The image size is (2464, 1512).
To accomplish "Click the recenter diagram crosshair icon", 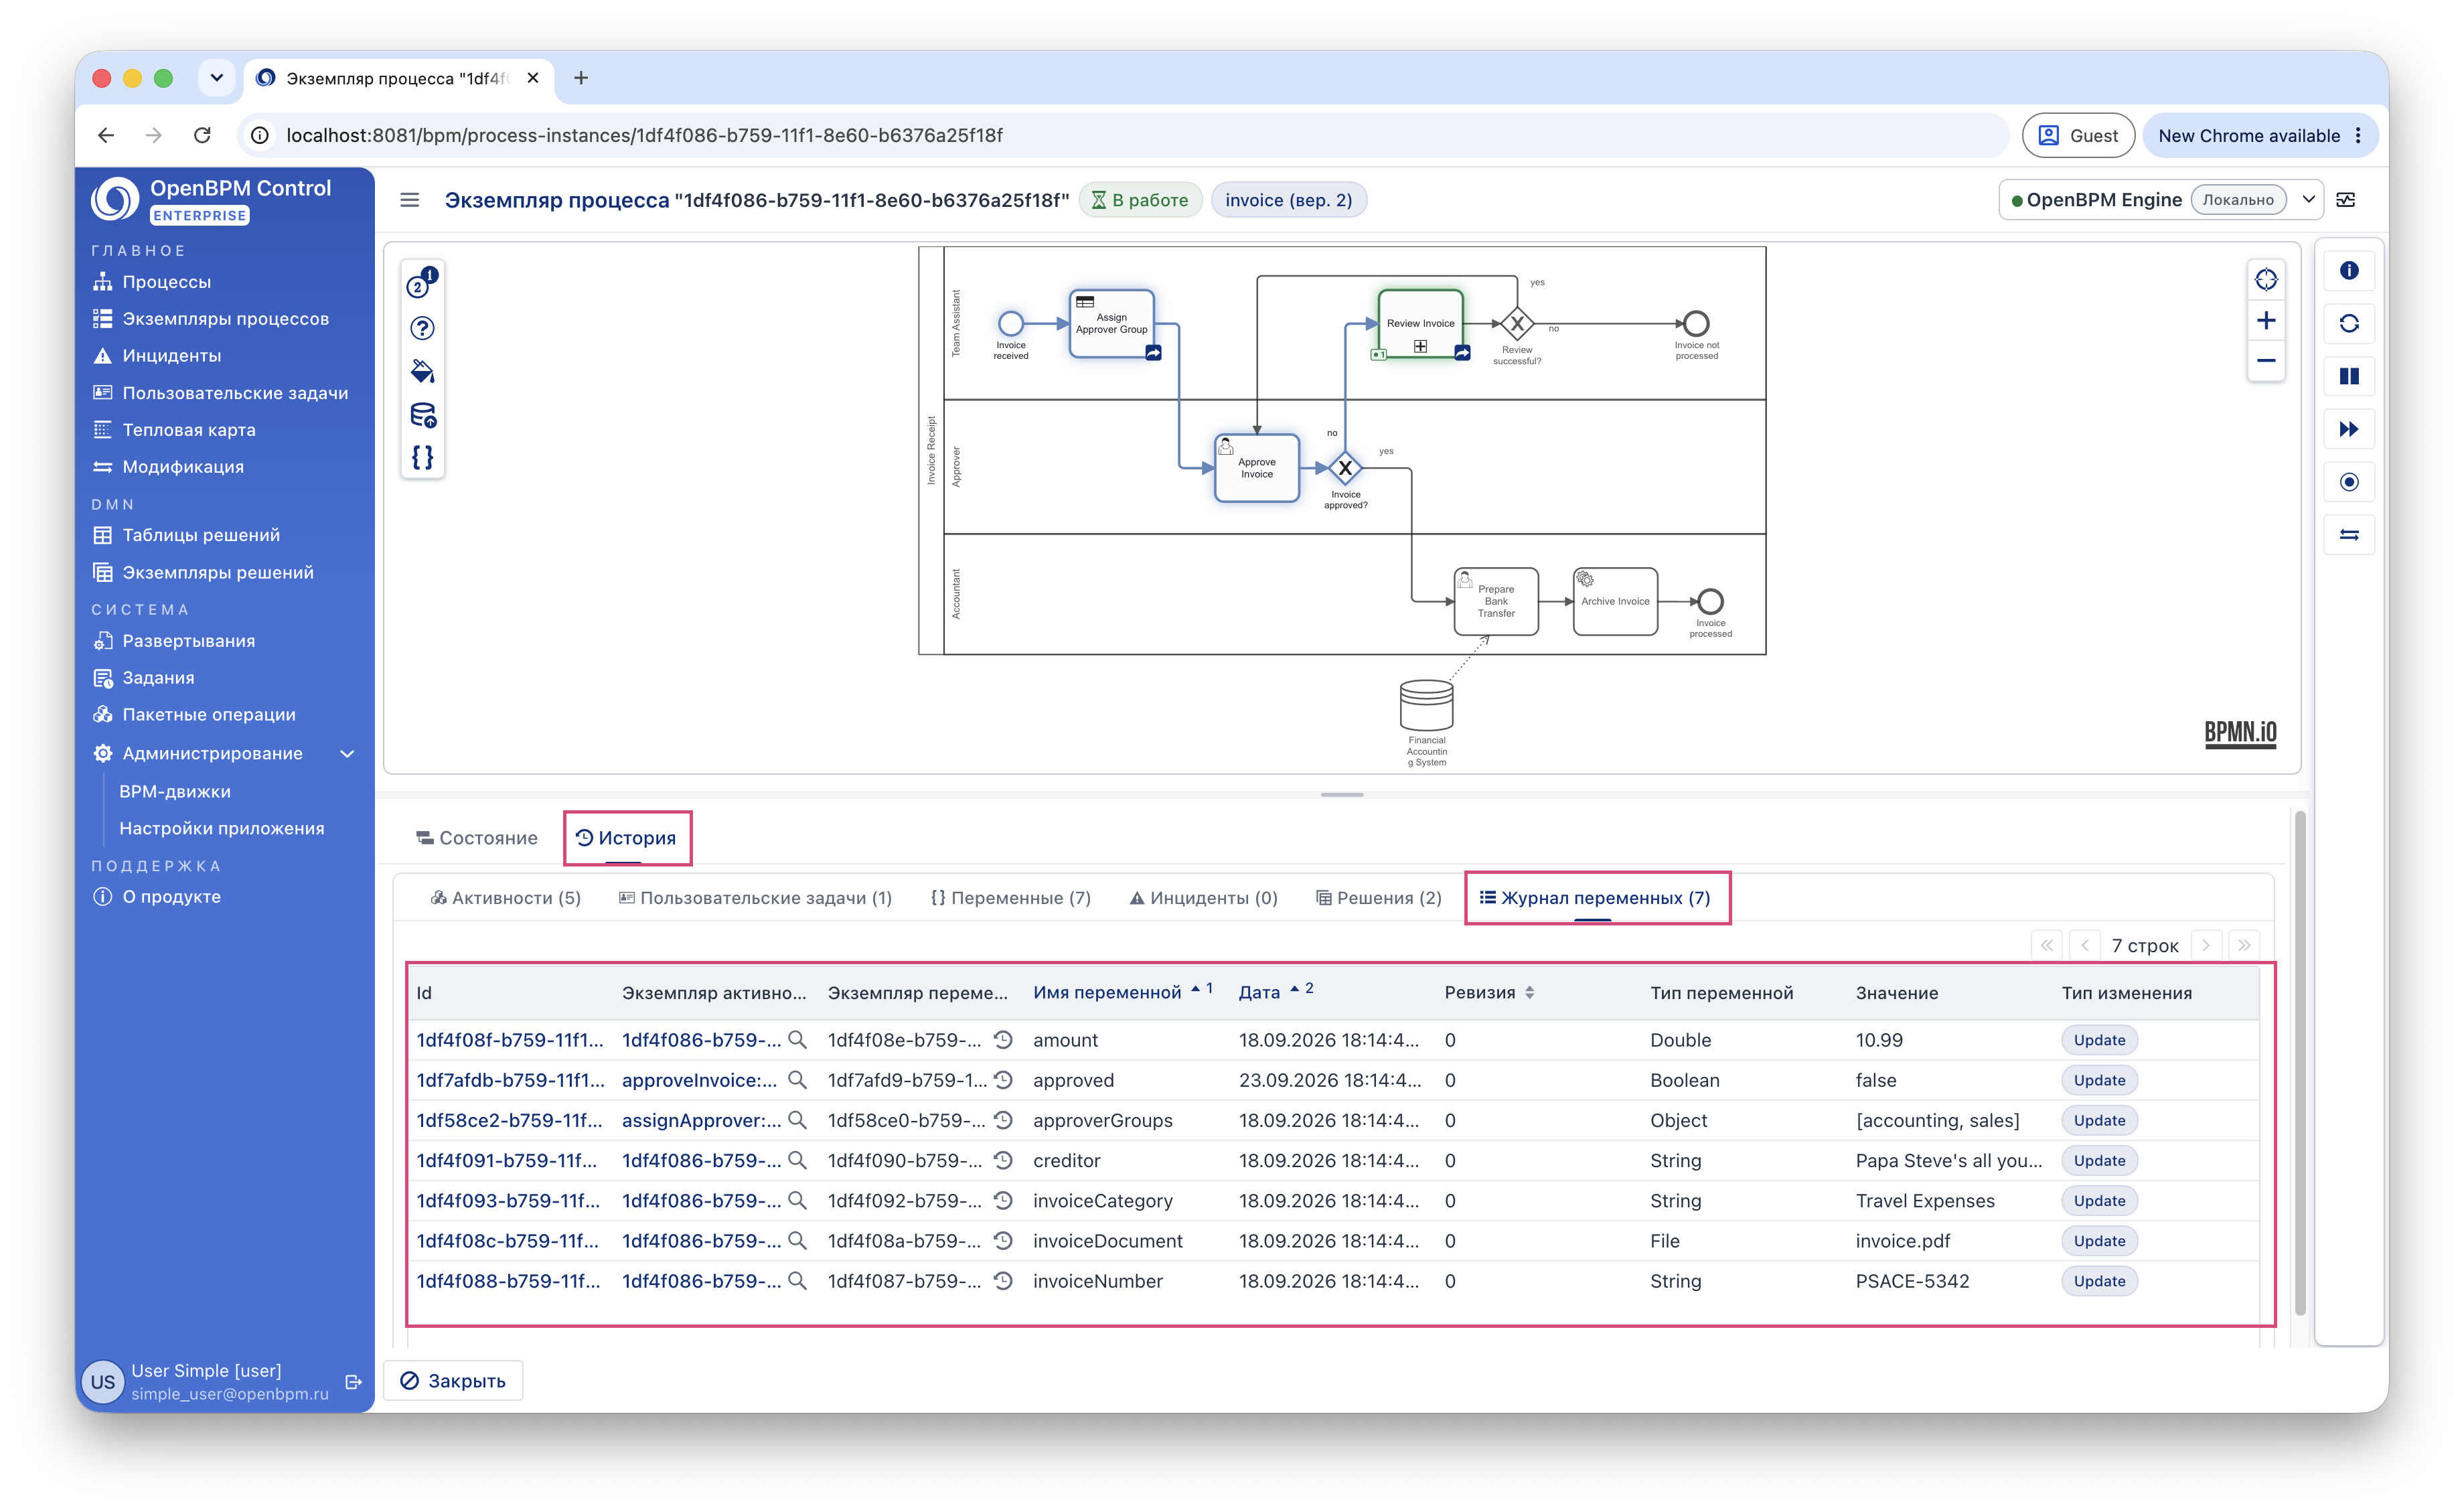I will pyautogui.click(x=2266, y=280).
